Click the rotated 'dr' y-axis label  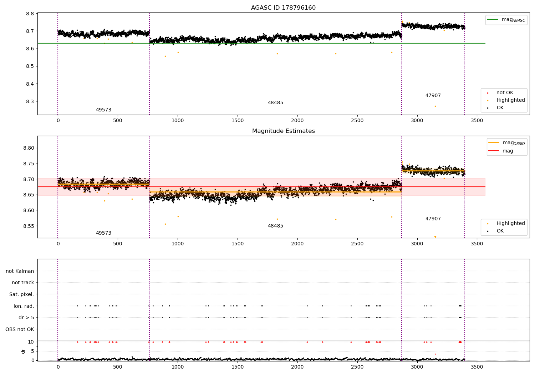pyautogui.click(x=23, y=351)
